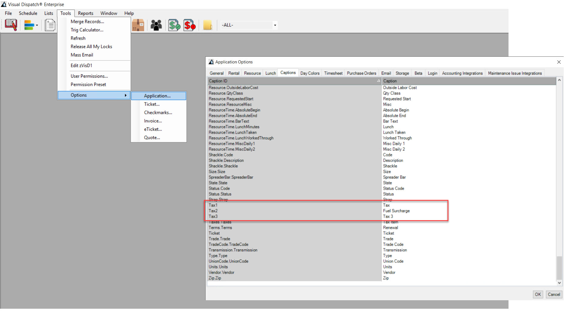Open User Permissions from Tools menu

[94, 76]
